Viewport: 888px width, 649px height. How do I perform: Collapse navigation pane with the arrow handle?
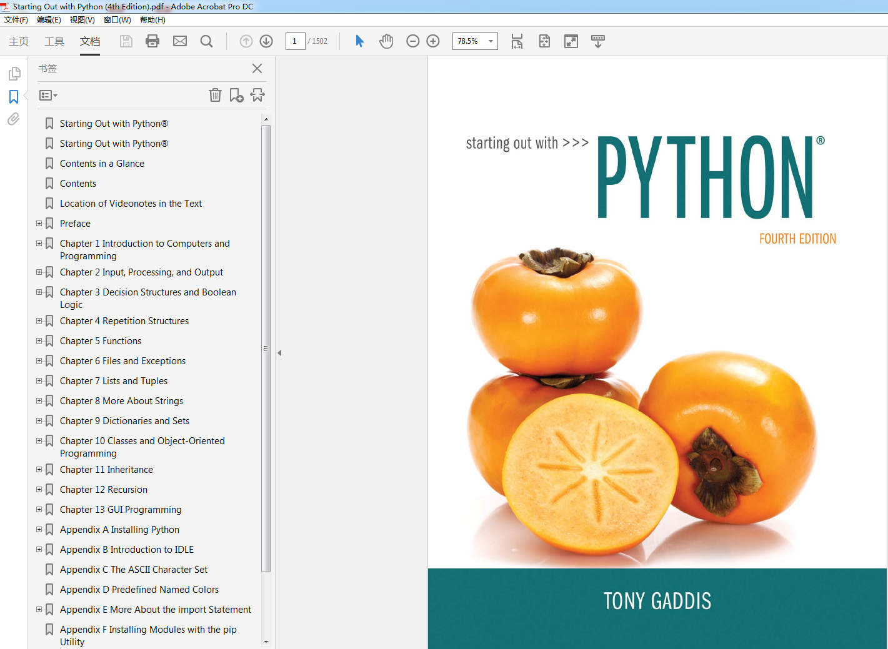(x=279, y=353)
